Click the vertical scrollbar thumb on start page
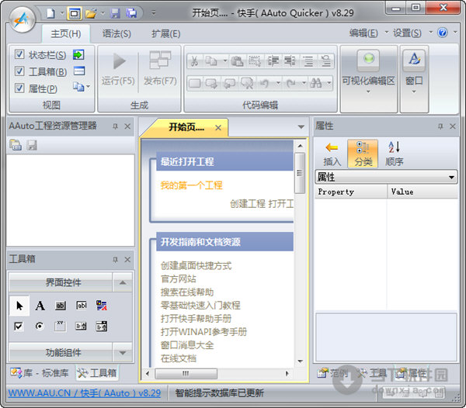Viewport: 466px width, 408px height. [x=300, y=173]
